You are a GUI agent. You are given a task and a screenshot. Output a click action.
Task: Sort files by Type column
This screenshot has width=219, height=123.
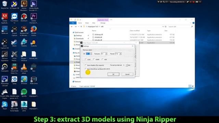pyautogui.click(x=149, y=30)
